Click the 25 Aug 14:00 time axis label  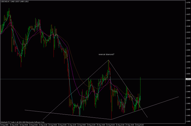click(x=101, y=125)
